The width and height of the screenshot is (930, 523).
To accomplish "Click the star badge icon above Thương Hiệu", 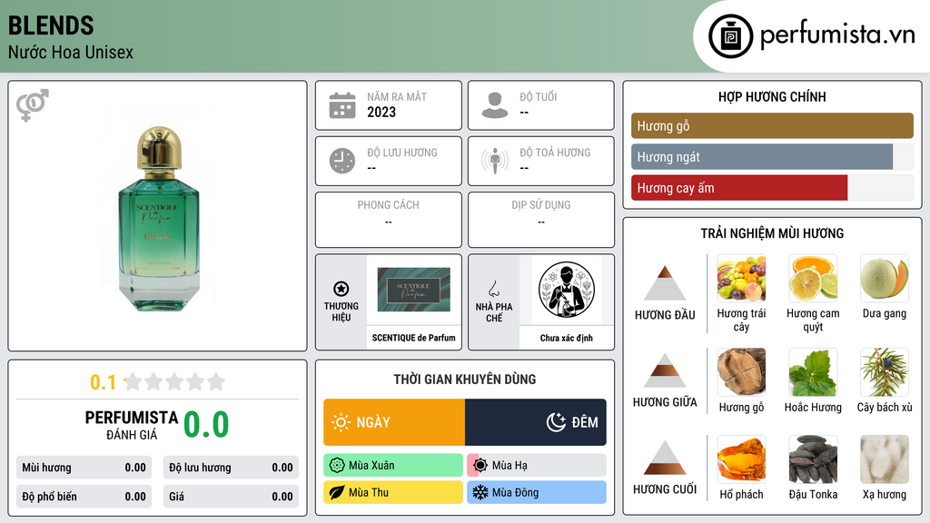I will pos(341,289).
